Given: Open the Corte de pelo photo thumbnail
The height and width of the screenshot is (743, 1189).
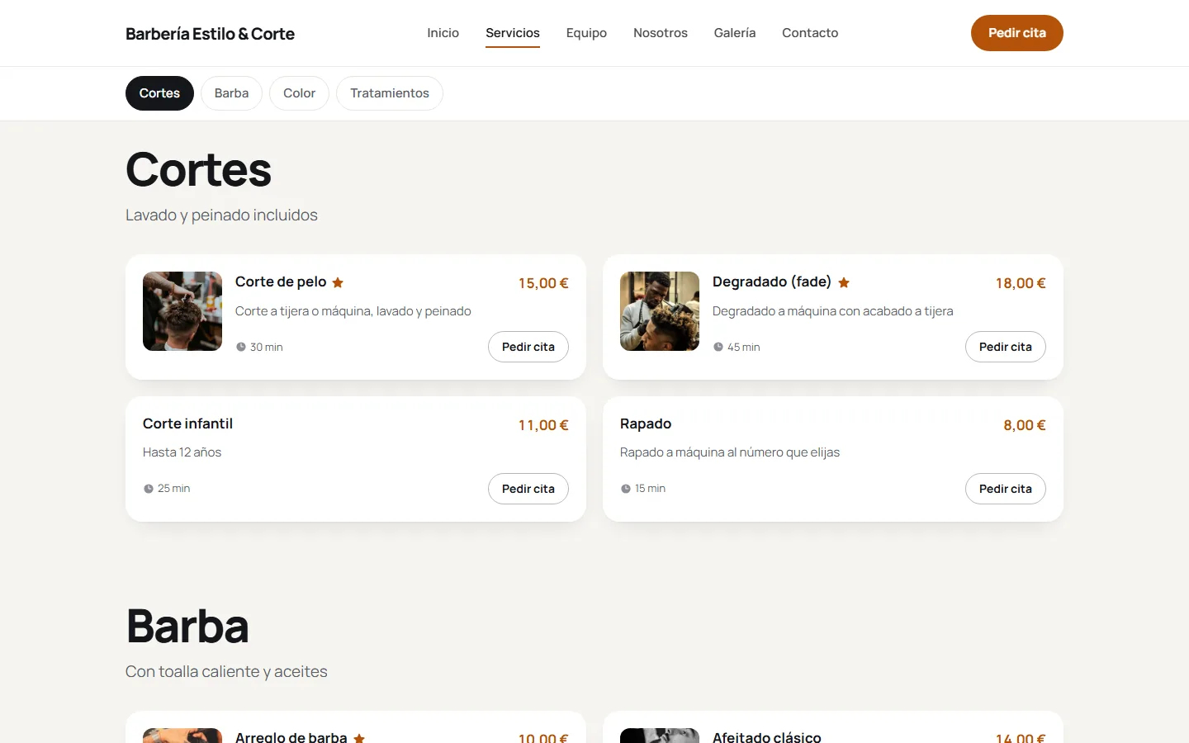Looking at the screenshot, I should [x=182, y=311].
